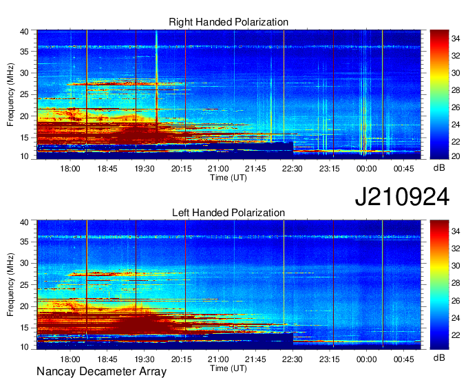Click Time (UT) label under Left Handed plot
The image size is (468, 380).
point(228,368)
